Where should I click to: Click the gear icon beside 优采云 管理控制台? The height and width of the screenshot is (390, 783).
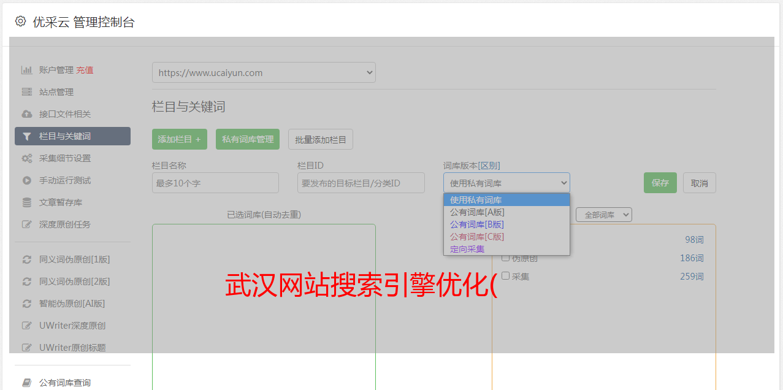[x=21, y=21]
